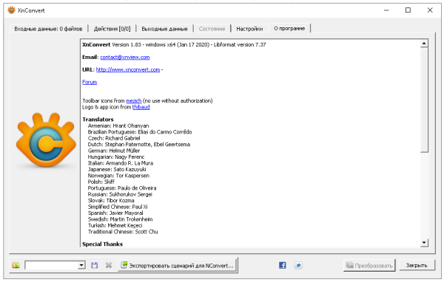Image resolution: width=444 pixels, height=282 pixels.
Task: Click the scrollbar down arrow in About text
Action: click(424, 243)
